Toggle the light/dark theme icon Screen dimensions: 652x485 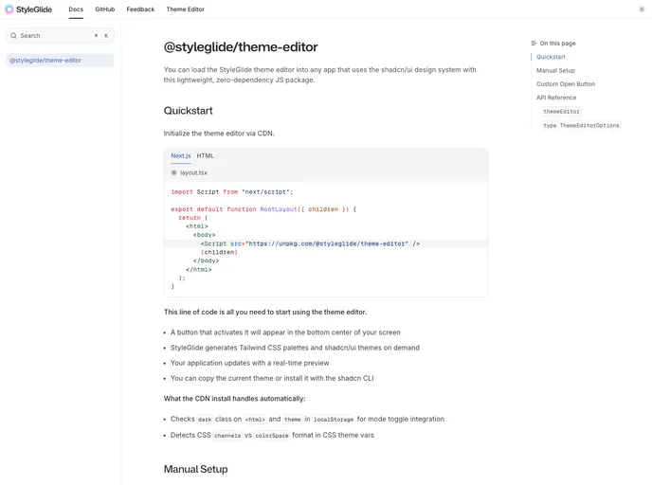[x=642, y=9]
